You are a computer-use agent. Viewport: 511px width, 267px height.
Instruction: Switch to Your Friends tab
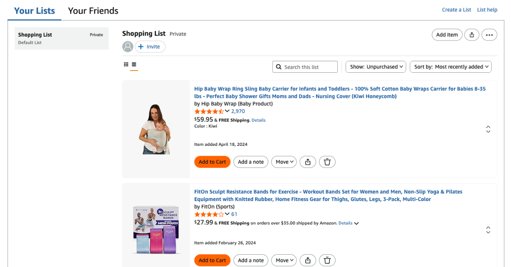click(x=93, y=11)
